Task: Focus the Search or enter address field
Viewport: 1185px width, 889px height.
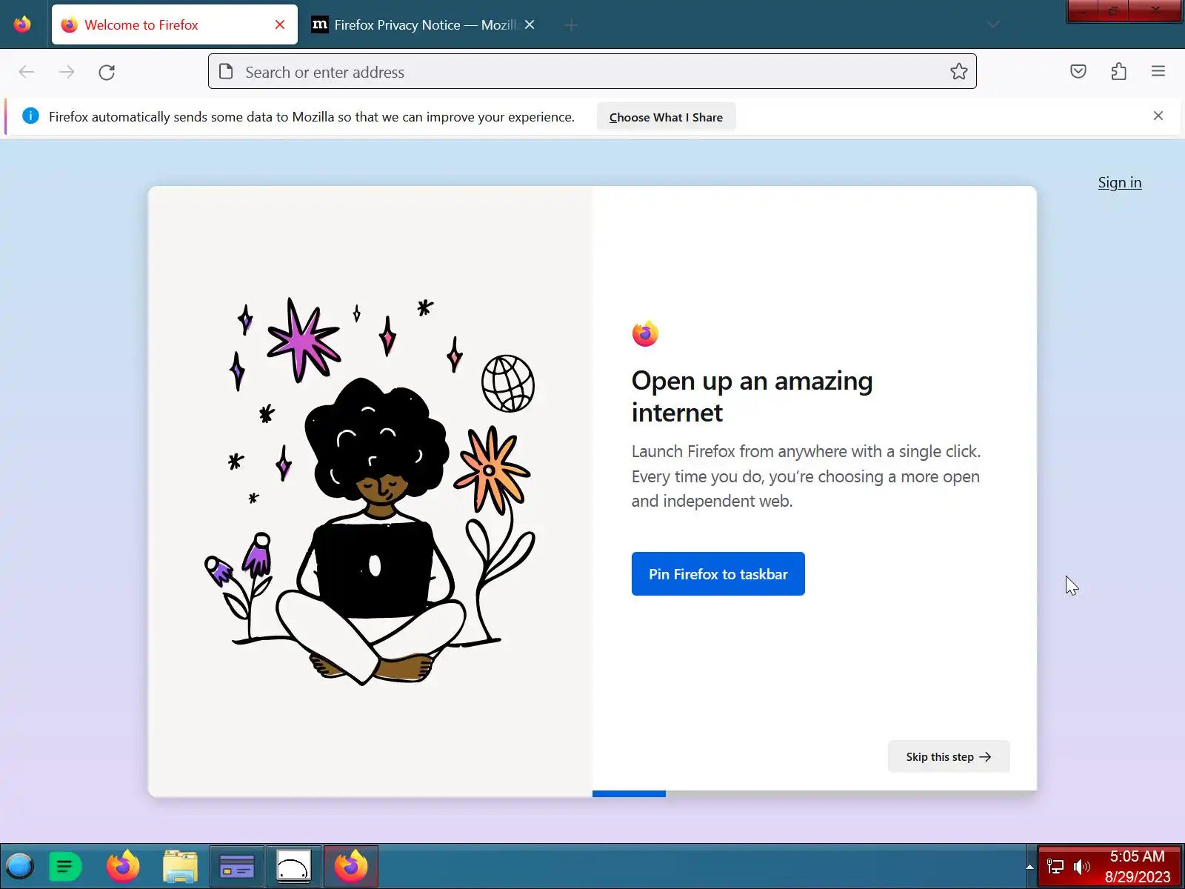Action: [592, 71]
